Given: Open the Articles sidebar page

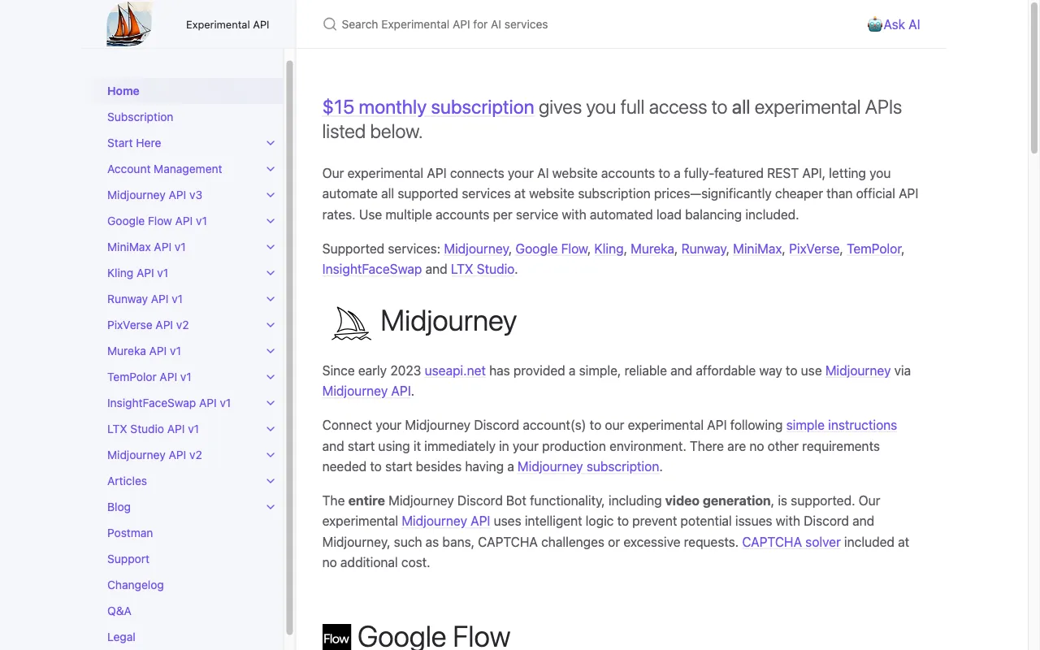Looking at the screenshot, I should point(127,481).
